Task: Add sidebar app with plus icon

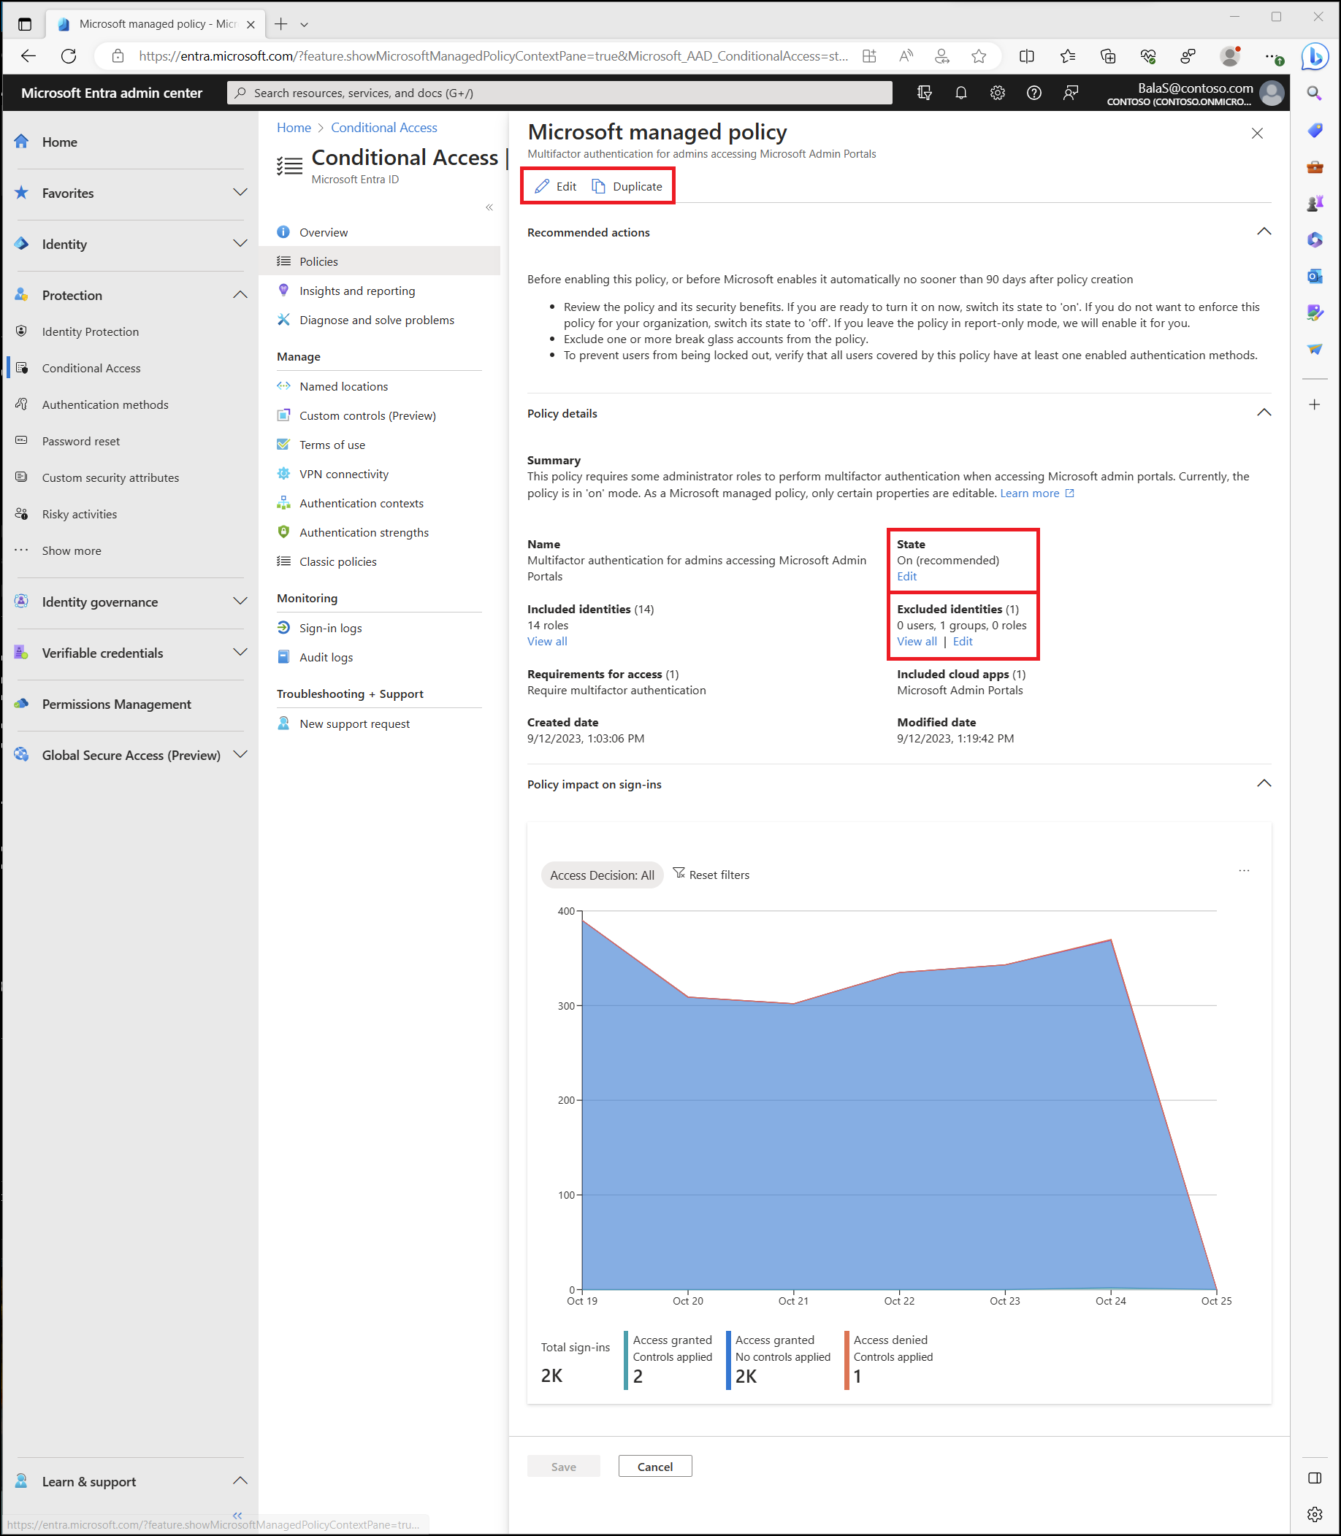Action: coord(1315,404)
